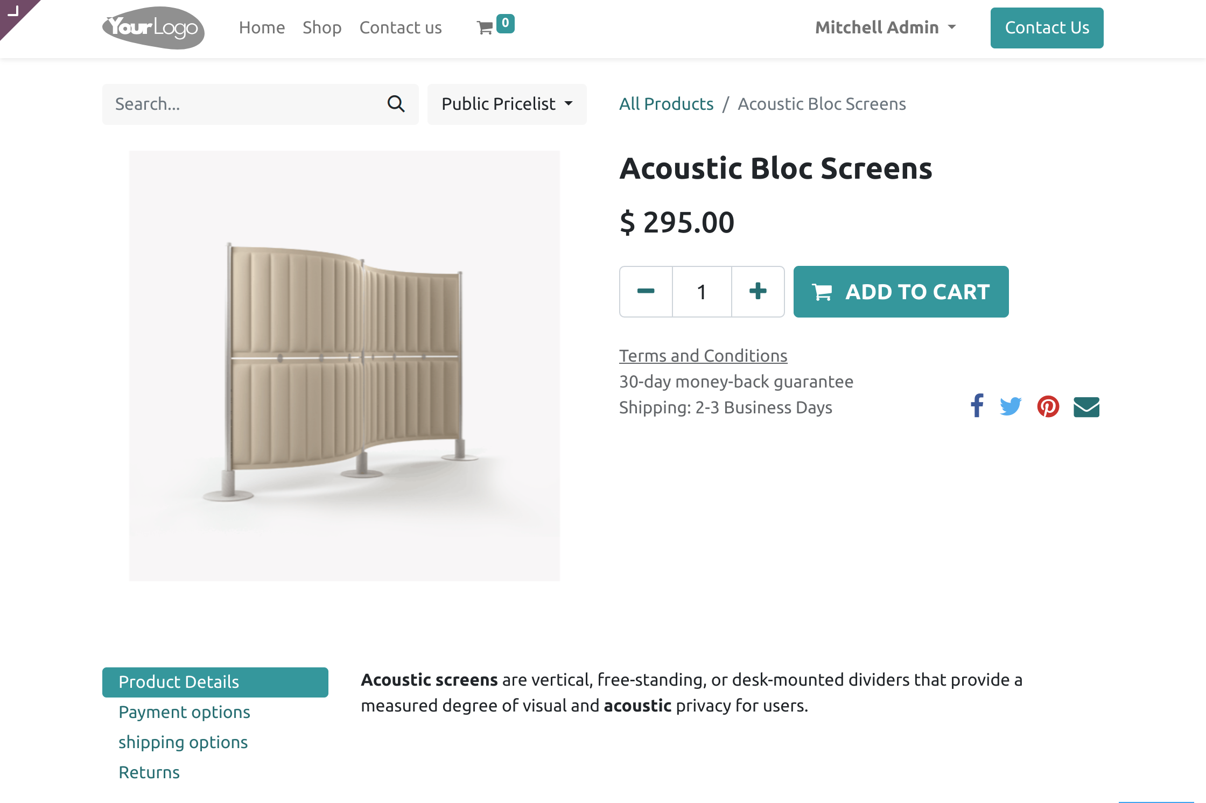
Task: Share product via email envelope icon
Action: 1086,407
